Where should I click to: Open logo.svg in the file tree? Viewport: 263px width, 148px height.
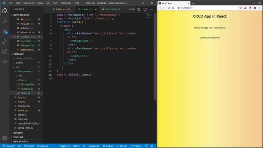coord(23,119)
